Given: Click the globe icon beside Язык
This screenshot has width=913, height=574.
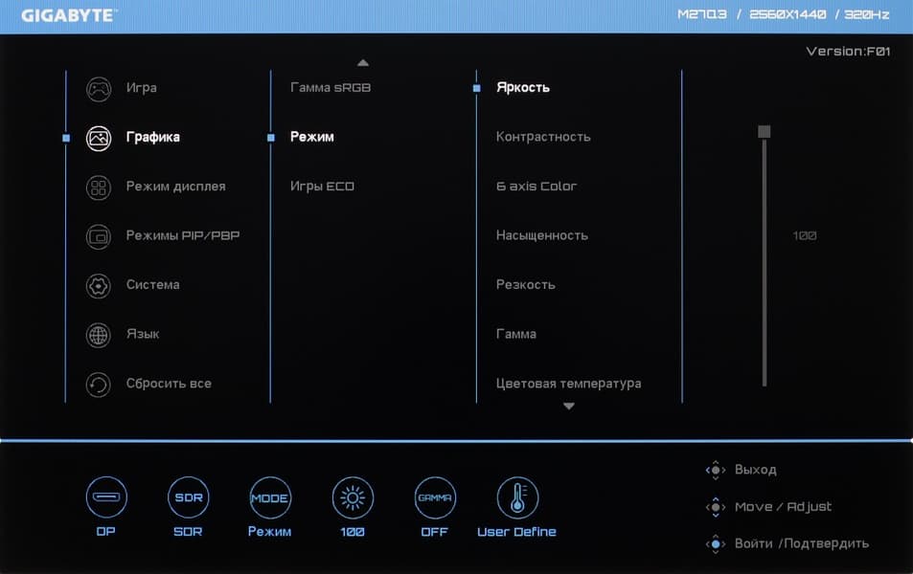Looking at the screenshot, I should pyautogui.click(x=99, y=336).
